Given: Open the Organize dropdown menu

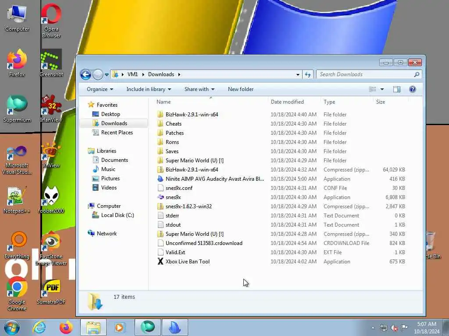Looking at the screenshot, I should tap(100, 89).
